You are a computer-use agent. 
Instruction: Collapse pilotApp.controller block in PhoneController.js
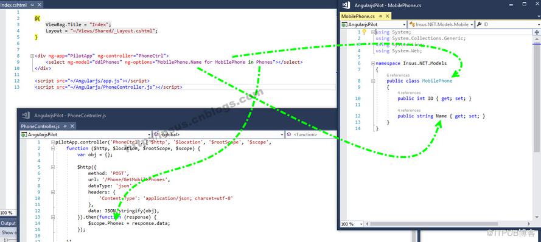[x=53, y=142]
